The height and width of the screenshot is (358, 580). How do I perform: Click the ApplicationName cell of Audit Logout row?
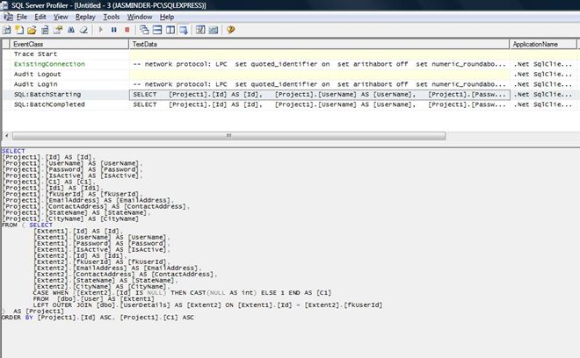pos(543,75)
